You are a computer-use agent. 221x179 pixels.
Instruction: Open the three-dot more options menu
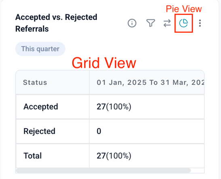point(200,23)
